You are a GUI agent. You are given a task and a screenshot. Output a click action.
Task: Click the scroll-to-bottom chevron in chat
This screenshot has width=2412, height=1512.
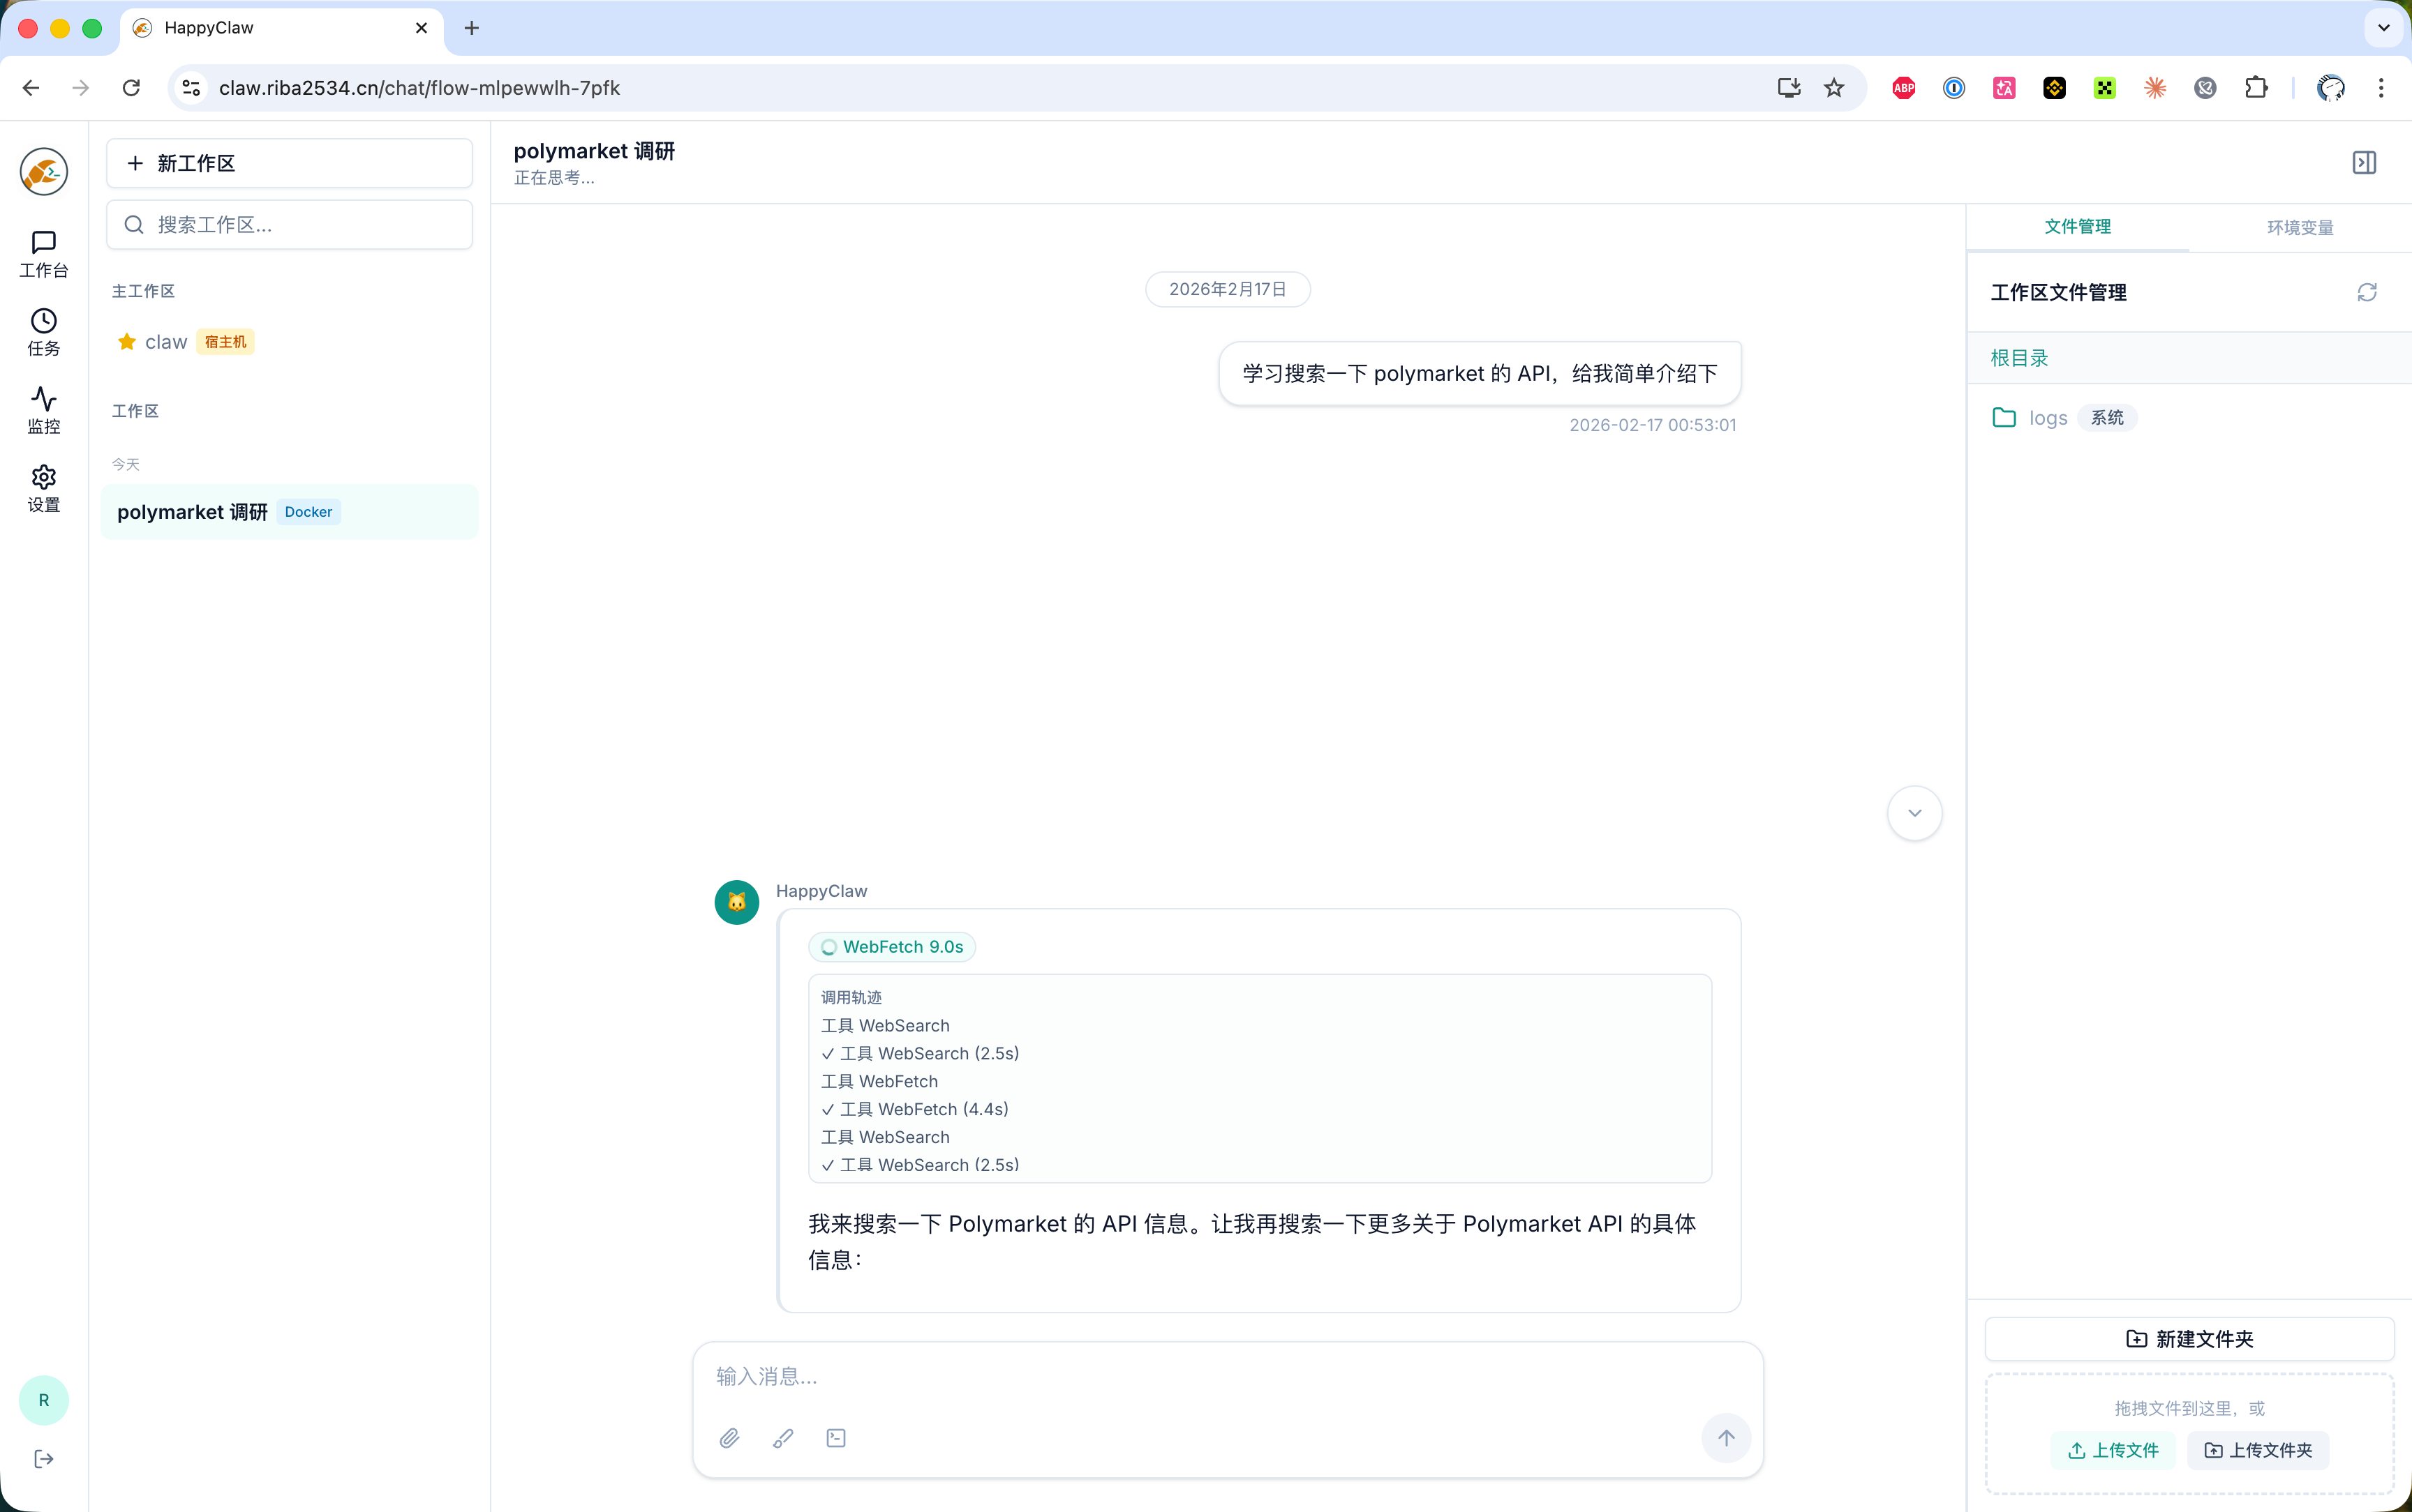pyautogui.click(x=1914, y=813)
